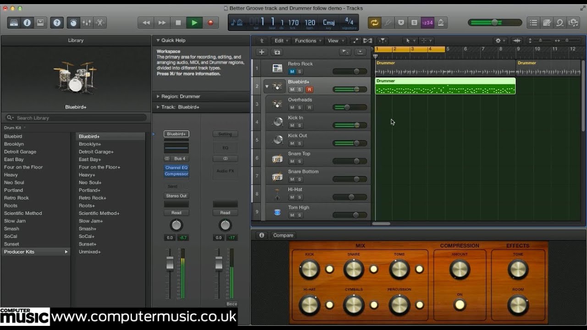Image resolution: width=587 pixels, height=330 pixels.
Task: Open the Media Browser icon
Action: 573,22
